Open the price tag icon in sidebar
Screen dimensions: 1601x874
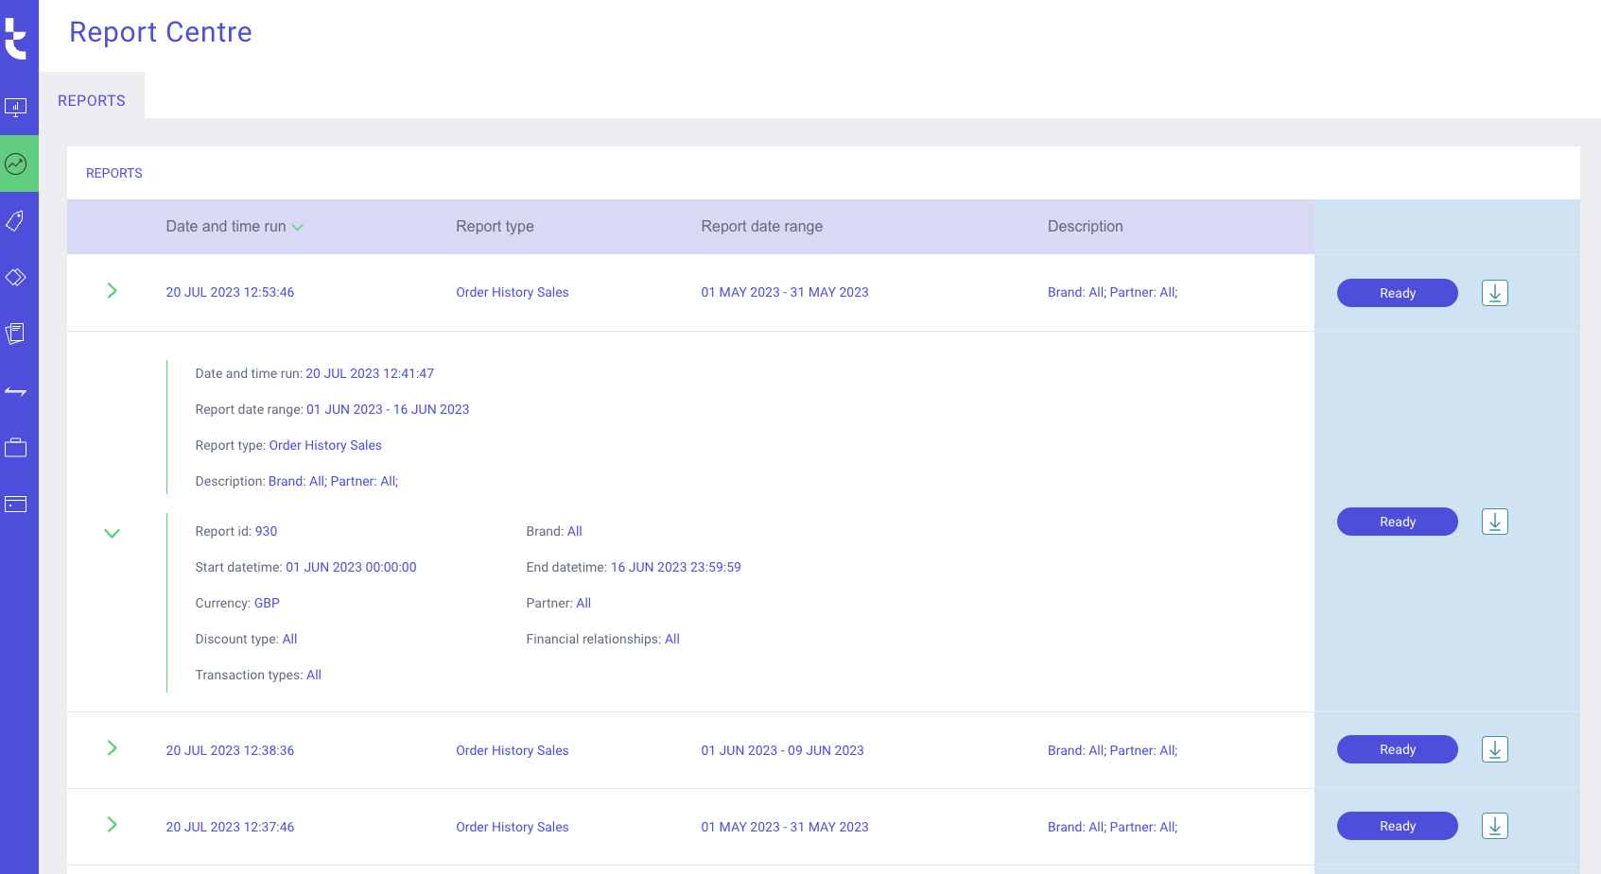tap(16, 220)
